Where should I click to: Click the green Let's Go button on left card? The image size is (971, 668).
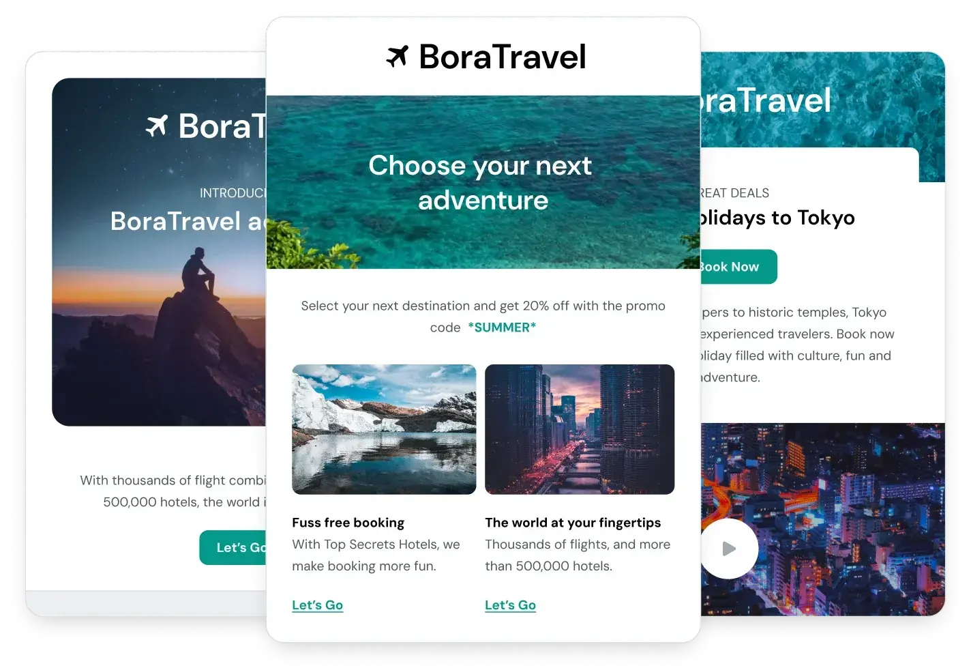pyautogui.click(x=233, y=547)
